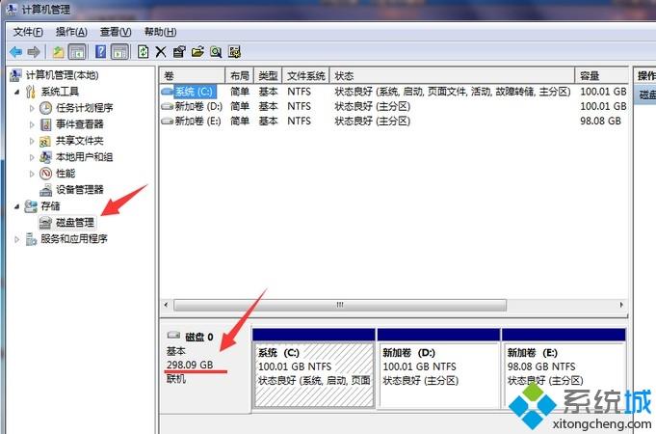Viewport: 656px width, 434px height.
Task: Click the blue Back arrow in toolbar
Action: click(x=16, y=52)
